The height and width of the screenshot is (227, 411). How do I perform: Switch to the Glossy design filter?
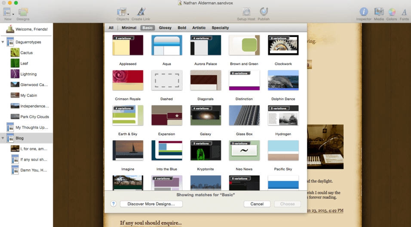click(165, 28)
